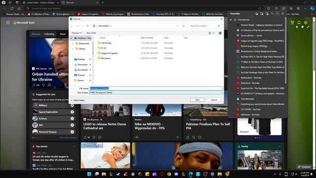Change view layout icon in dialog

tap(210, 33)
